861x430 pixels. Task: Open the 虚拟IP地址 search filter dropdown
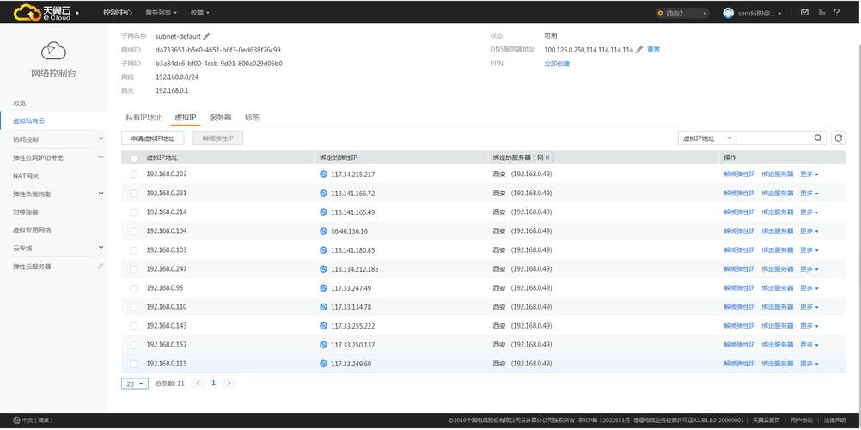(x=706, y=138)
